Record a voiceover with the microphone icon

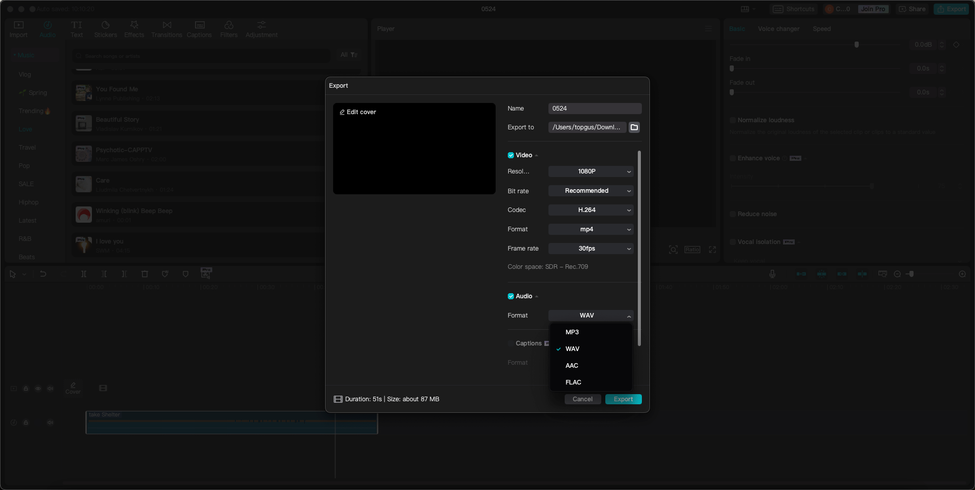coord(772,274)
